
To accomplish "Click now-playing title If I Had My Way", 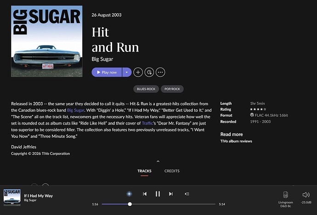I will point(39,196).
